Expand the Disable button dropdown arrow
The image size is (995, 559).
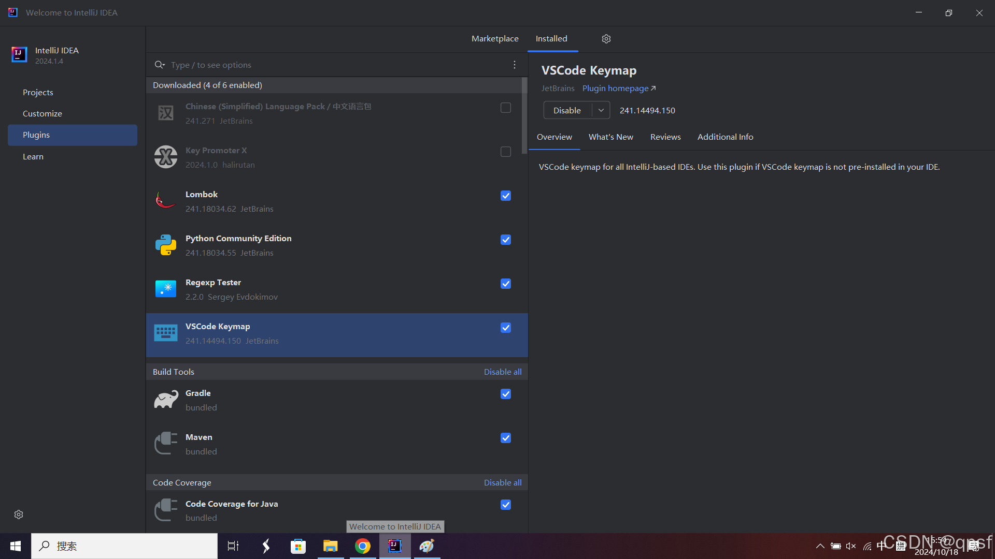tap(601, 110)
